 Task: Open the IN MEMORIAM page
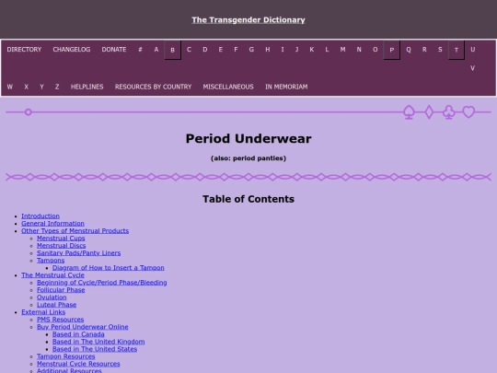(286, 87)
